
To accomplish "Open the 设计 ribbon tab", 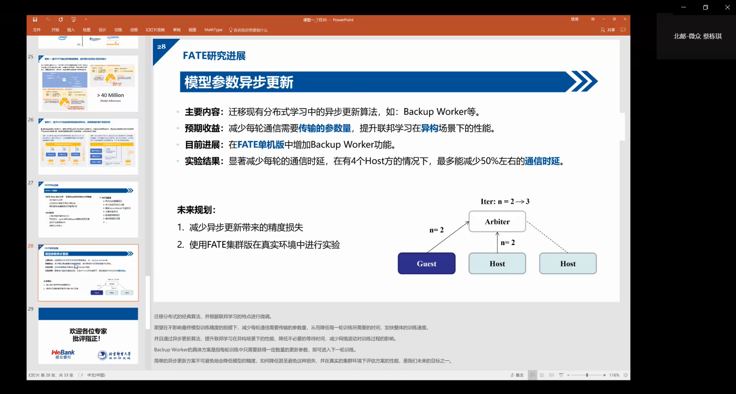I will pyautogui.click(x=102, y=30).
